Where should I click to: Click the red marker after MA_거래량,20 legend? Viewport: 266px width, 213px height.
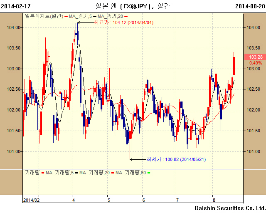pyautogui.click(x=112, y=172)
